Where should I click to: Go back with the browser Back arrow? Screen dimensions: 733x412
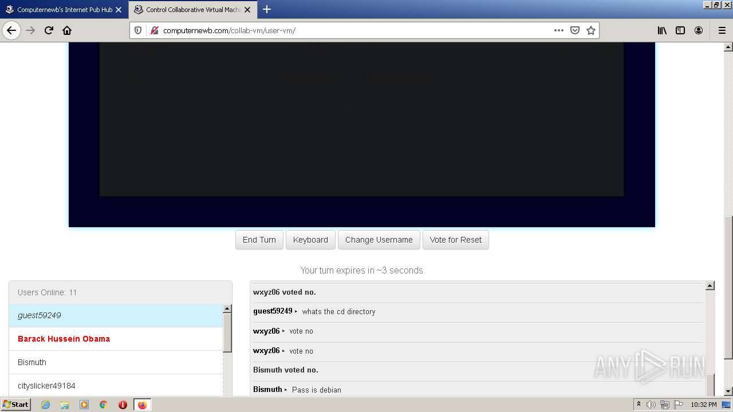point(11,30)
